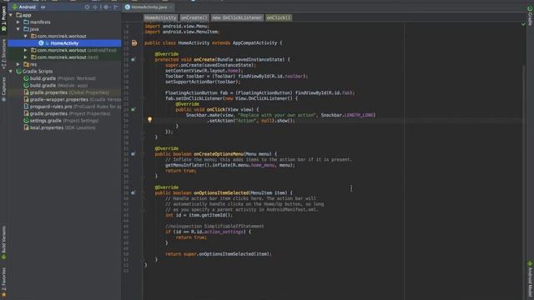Click 'return super.onOptionsItemSelected(item);' line
Viewport: 534px width, 300px height.
click(x=219, y=254)
